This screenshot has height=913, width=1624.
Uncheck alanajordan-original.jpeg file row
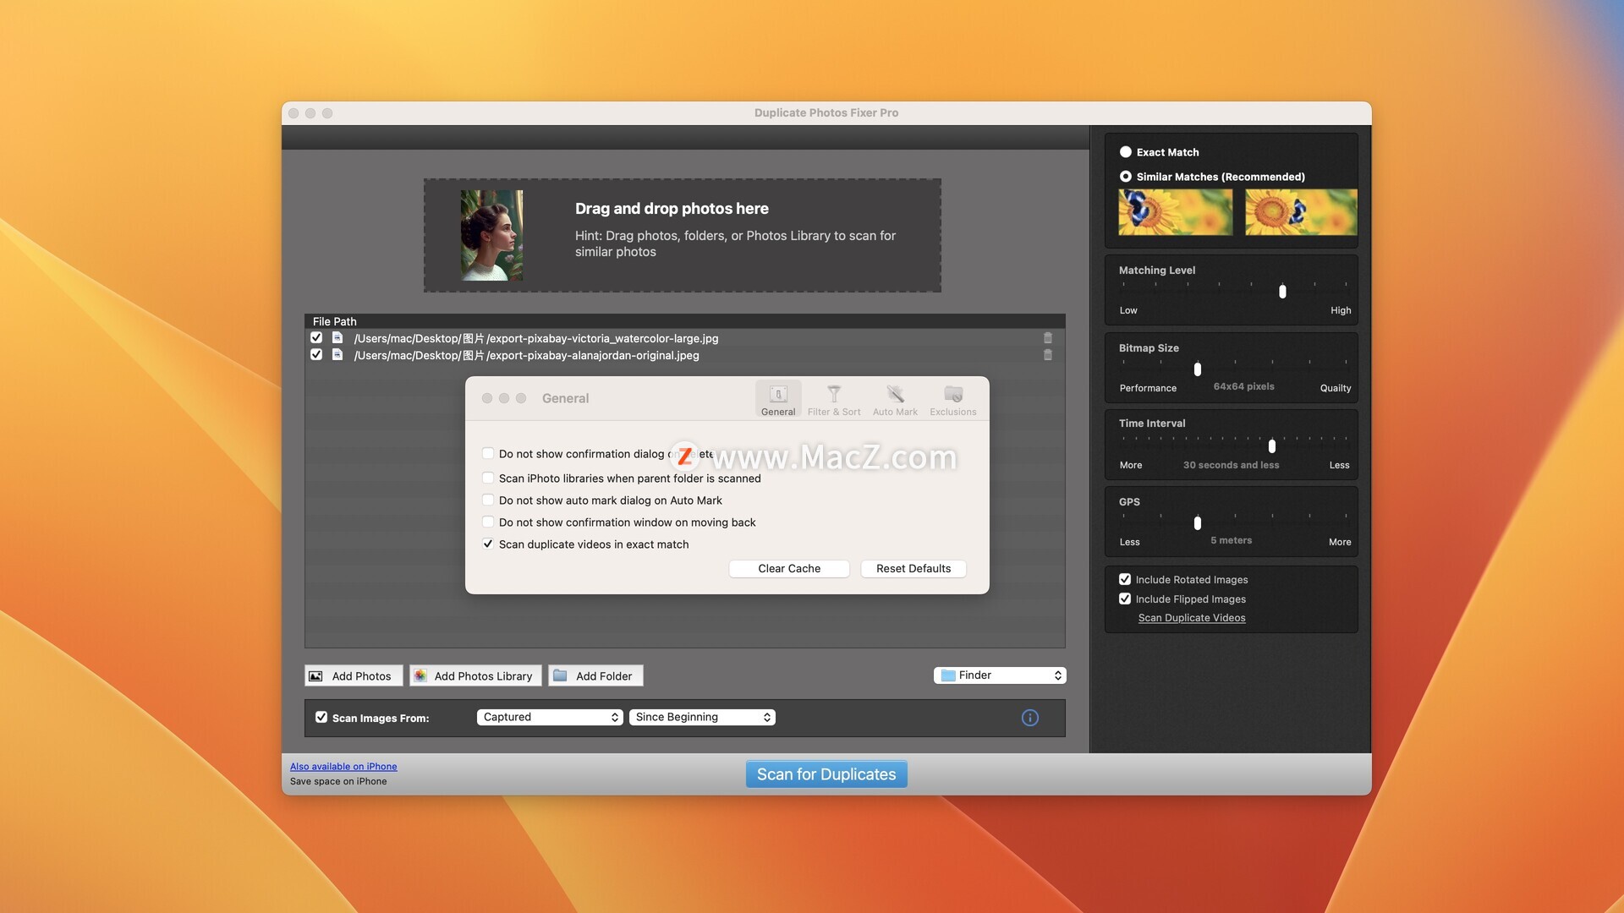(x=316, y=355)
